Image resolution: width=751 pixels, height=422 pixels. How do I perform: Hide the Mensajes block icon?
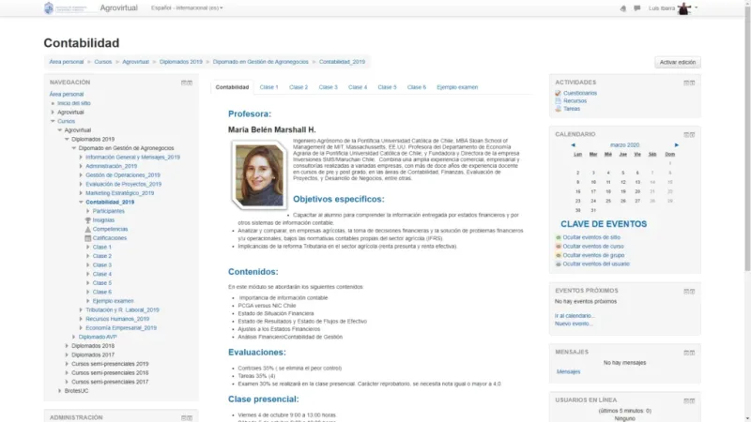tap(686, 353)
